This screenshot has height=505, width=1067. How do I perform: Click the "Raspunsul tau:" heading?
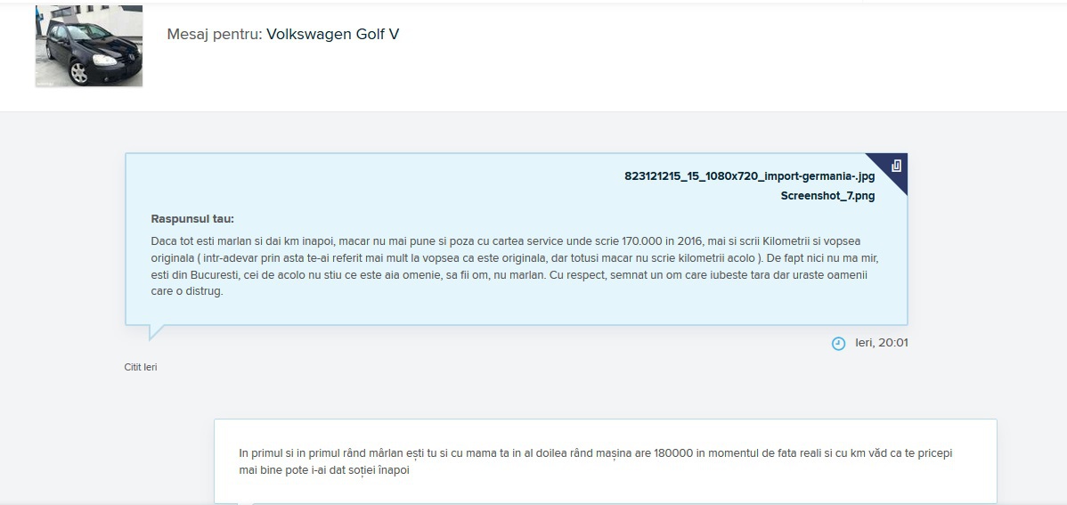tap(192, 219)
